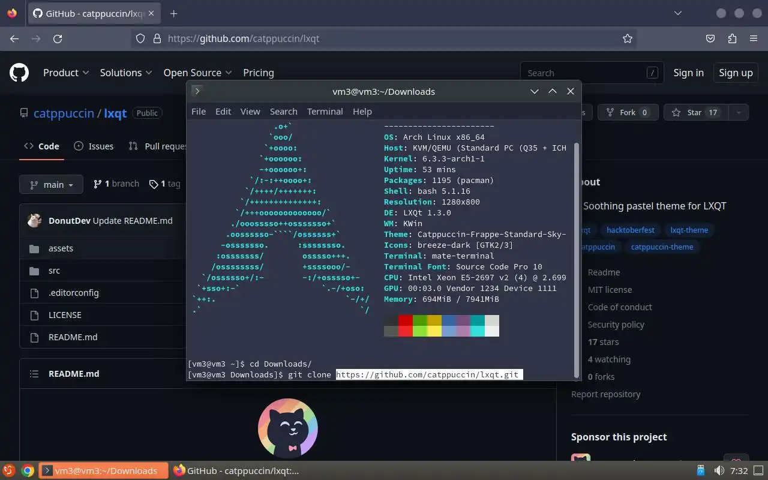Open the Code of conduct link
The width and height of the screenshot is (768, 480).
[x=620, y=307]
